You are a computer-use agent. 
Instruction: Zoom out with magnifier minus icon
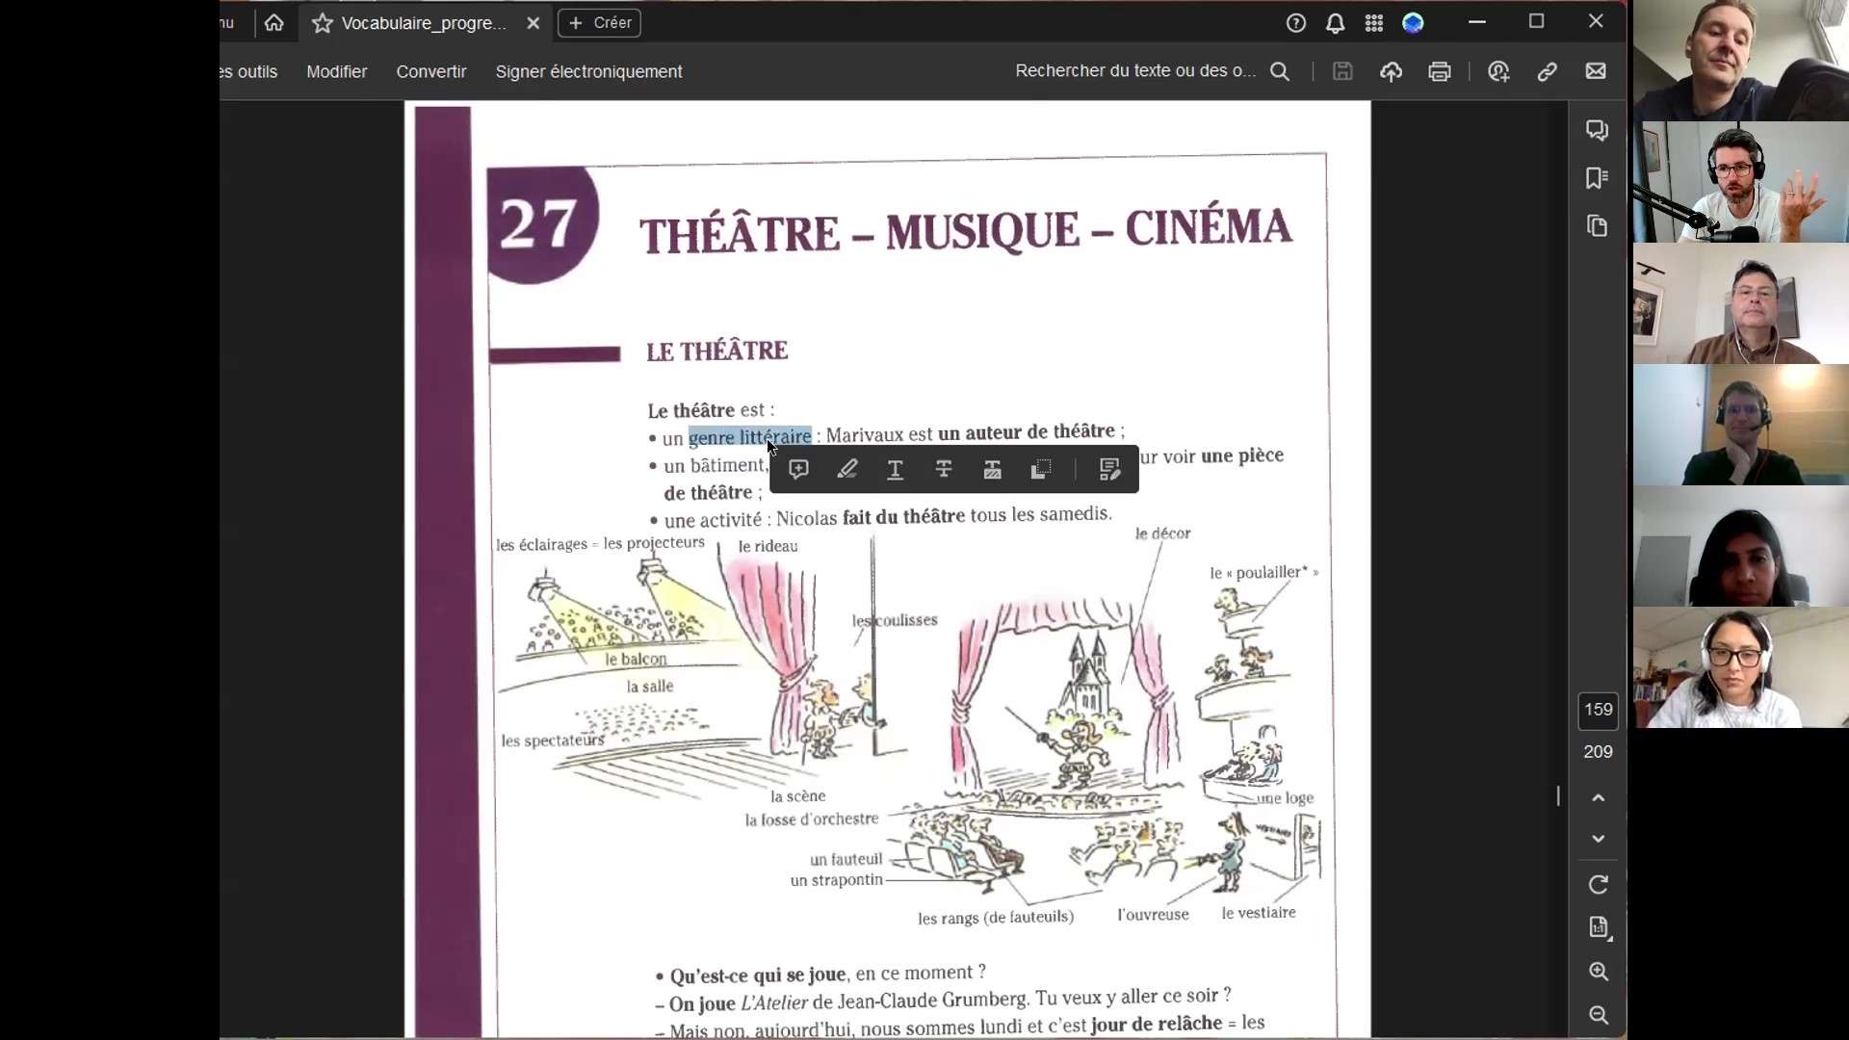pos(1599,1015)
